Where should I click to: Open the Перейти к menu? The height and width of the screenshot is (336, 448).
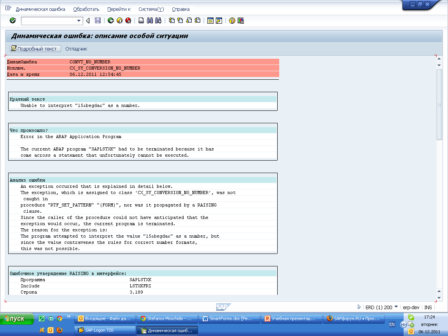point(119,9)
